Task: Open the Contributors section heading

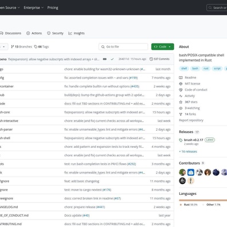Action: (x=189, y=163)
